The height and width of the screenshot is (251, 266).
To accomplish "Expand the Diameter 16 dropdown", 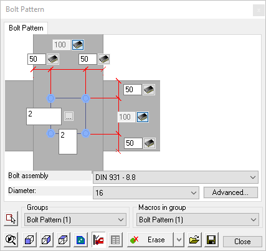I will point(146,192).
